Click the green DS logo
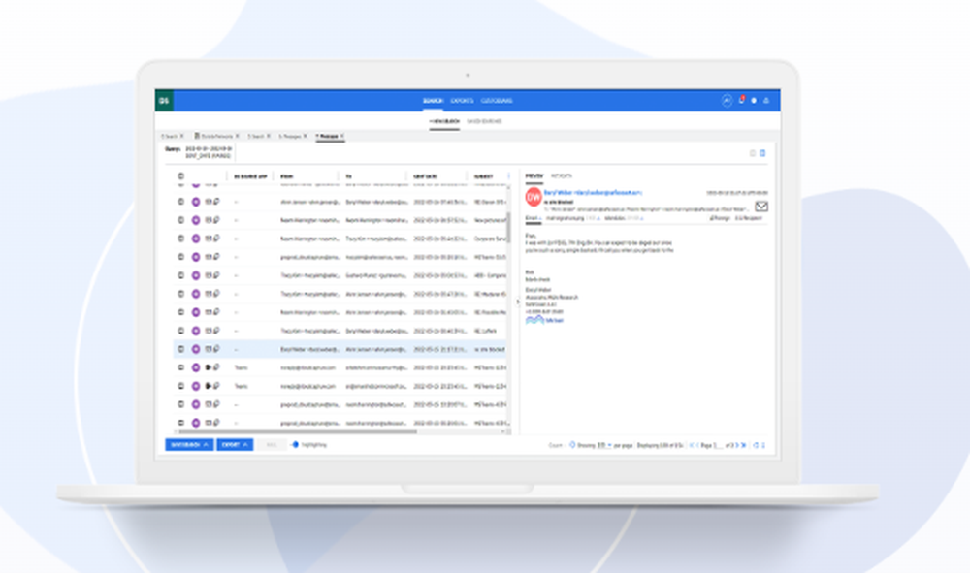970x573 pixels. [x=164, y=101]
